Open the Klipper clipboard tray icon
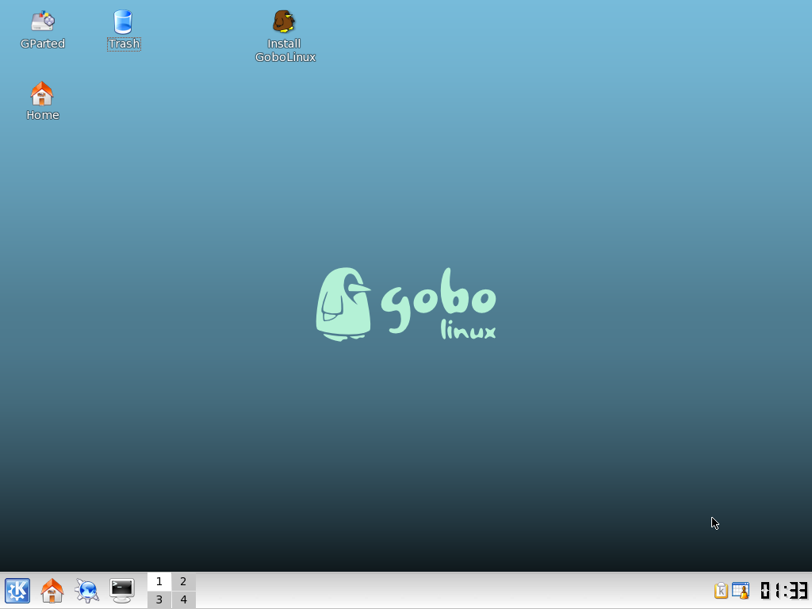Viewport: 812px width, 609px height. [721, 590]
